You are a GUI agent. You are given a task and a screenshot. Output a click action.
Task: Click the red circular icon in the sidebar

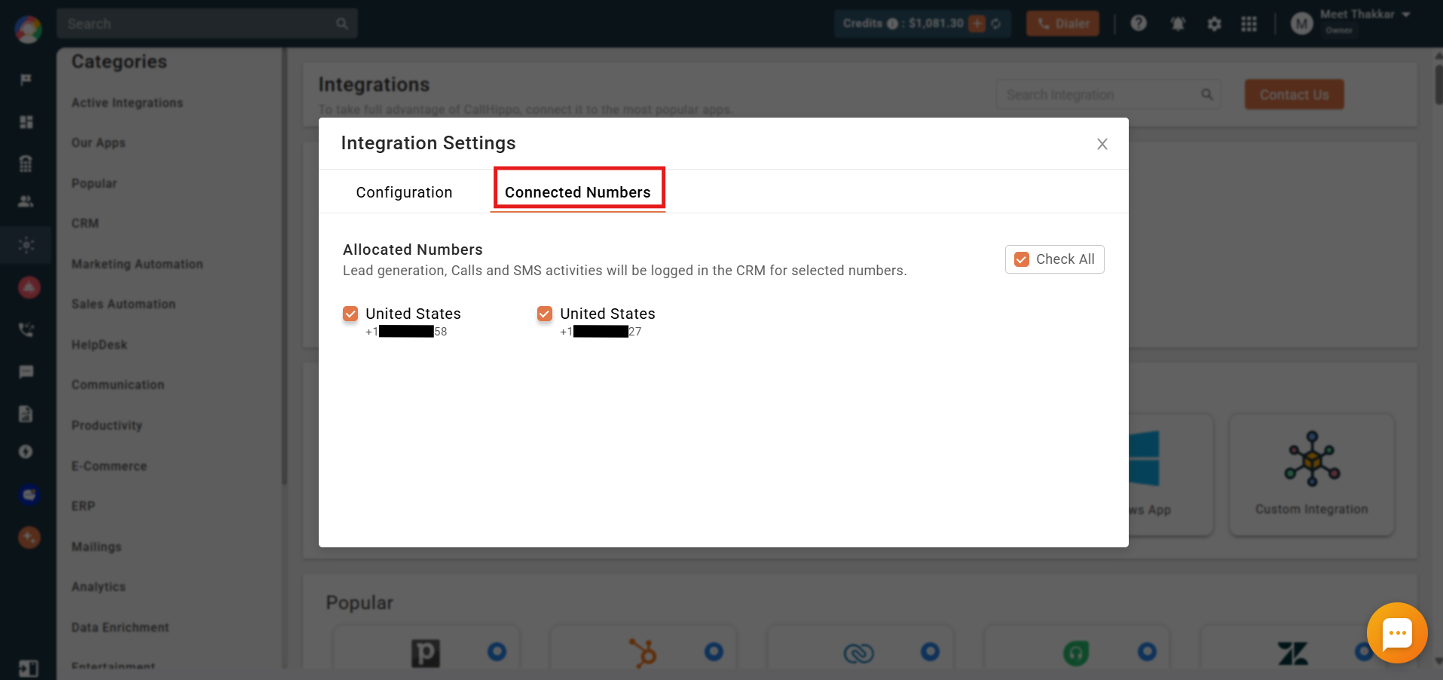[x=29, y=287]
